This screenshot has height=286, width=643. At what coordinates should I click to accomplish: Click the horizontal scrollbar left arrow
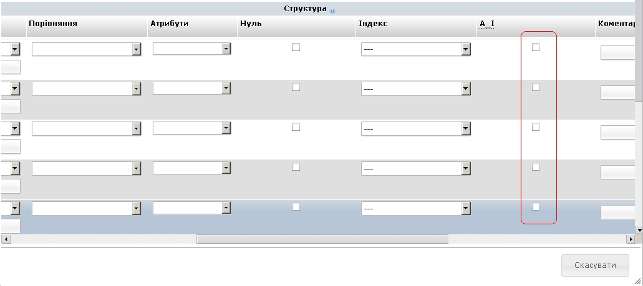point(6,239)
